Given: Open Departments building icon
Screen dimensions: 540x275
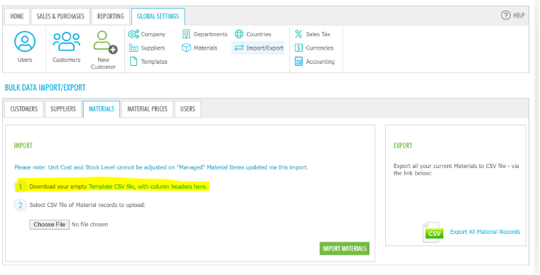Looking at the screenshot, I should [x=186, y=34].
